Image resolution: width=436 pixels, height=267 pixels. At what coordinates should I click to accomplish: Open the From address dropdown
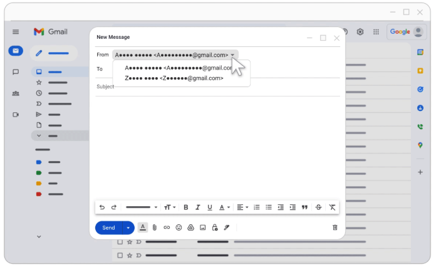point(175,55)
